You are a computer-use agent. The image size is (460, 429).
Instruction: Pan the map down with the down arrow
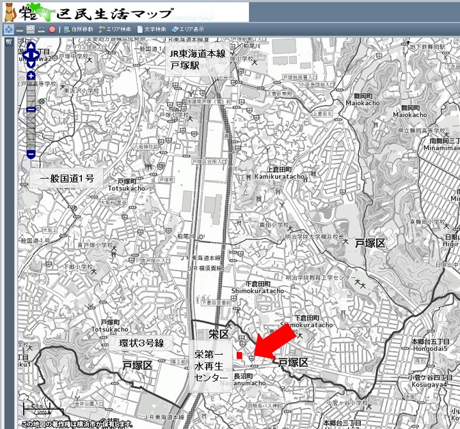31,64
